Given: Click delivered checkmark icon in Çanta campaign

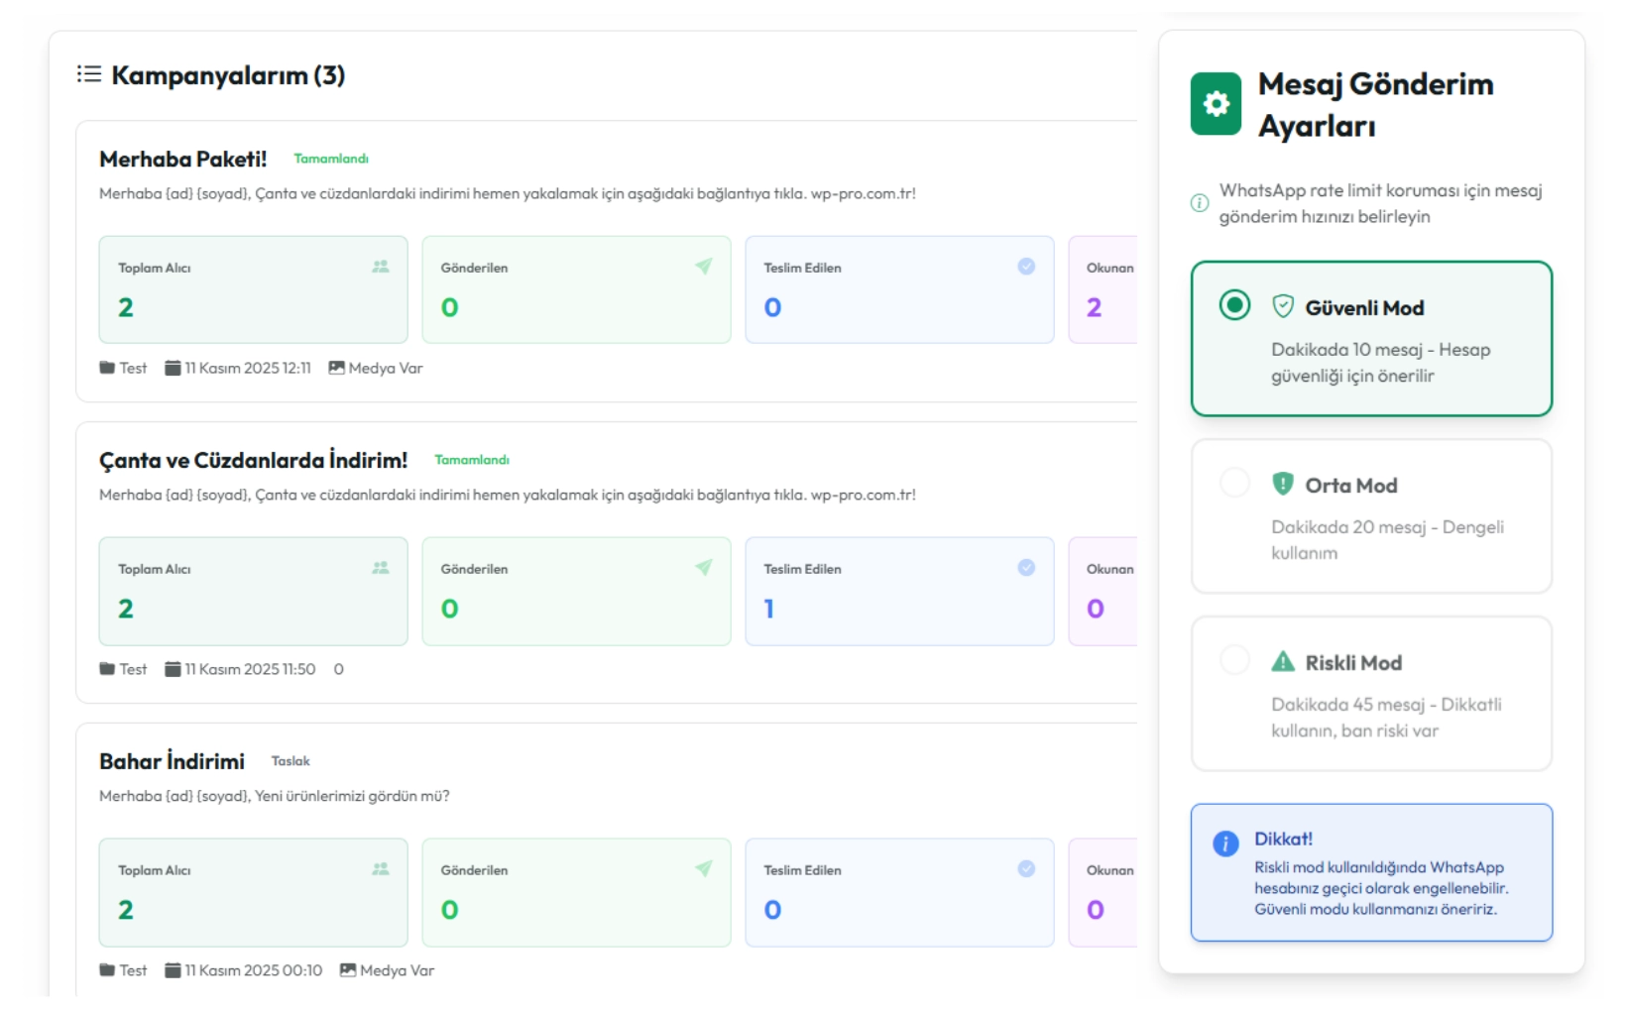Looking at the screenshot, I should pyautogui.click(x=1026, y=568).
